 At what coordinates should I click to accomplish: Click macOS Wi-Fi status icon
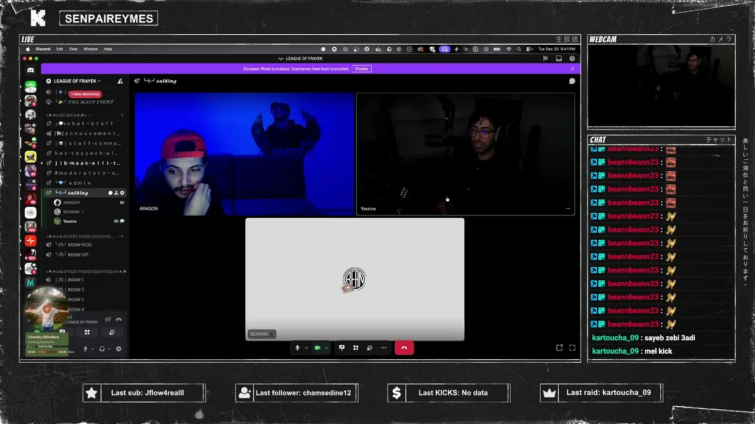click(508, 49)
